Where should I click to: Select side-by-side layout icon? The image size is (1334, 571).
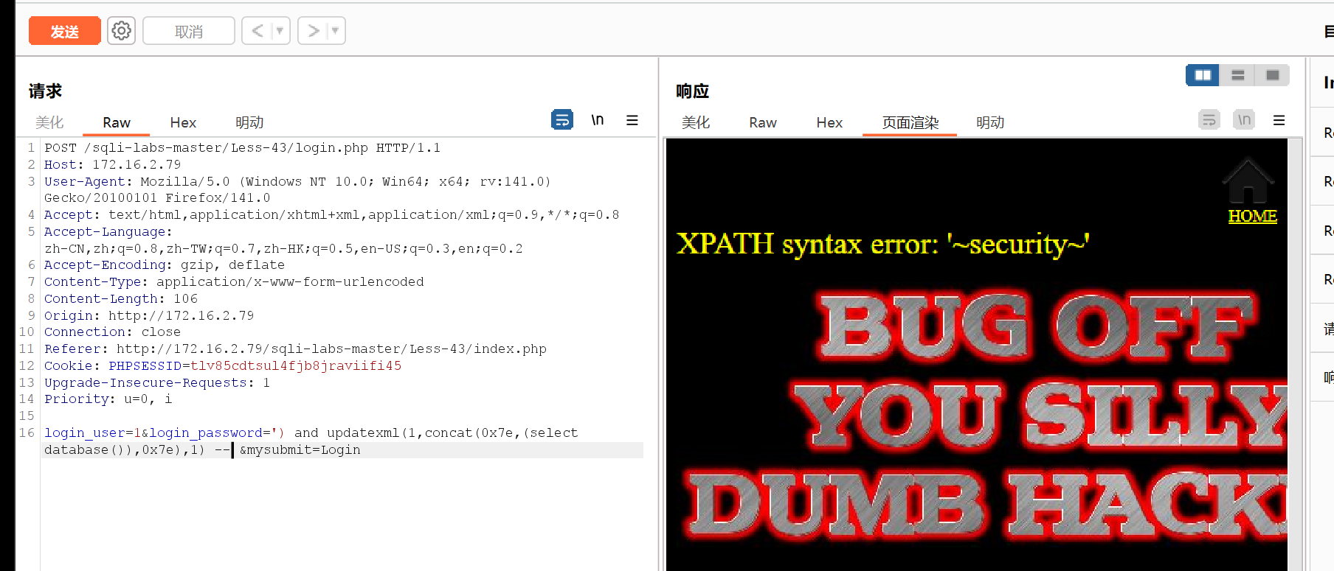point(1203,75)
